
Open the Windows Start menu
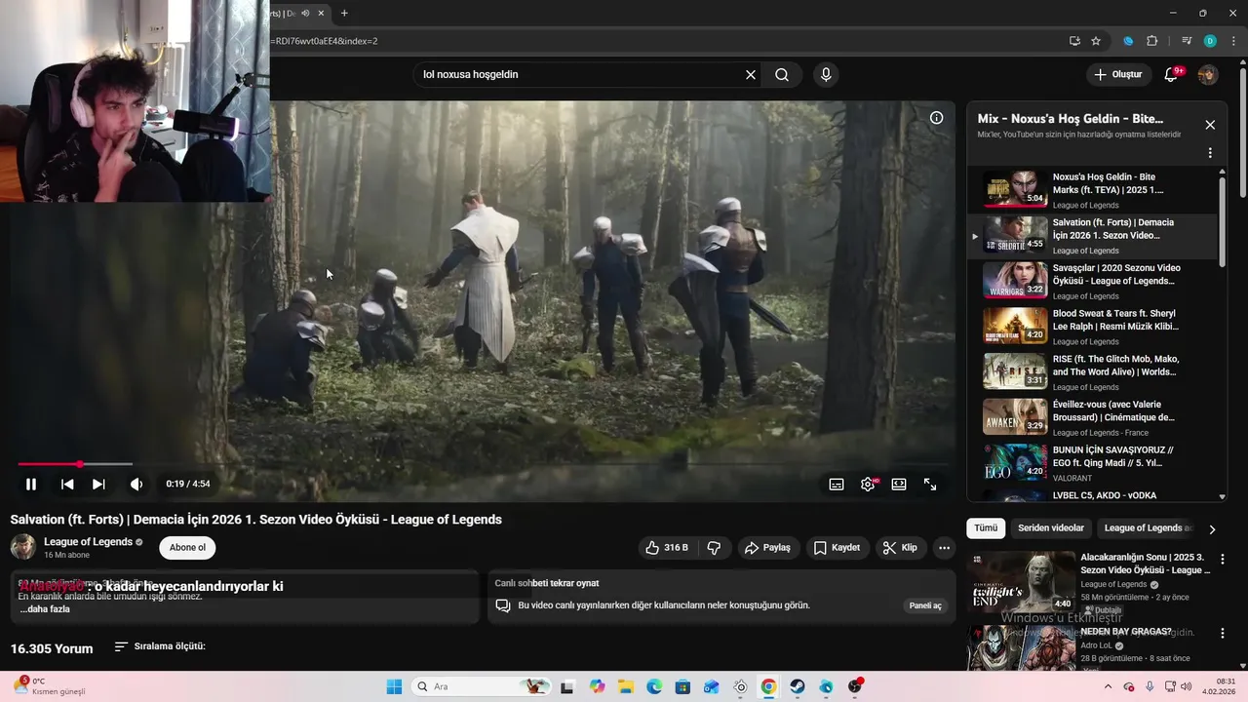pos(394,686)
